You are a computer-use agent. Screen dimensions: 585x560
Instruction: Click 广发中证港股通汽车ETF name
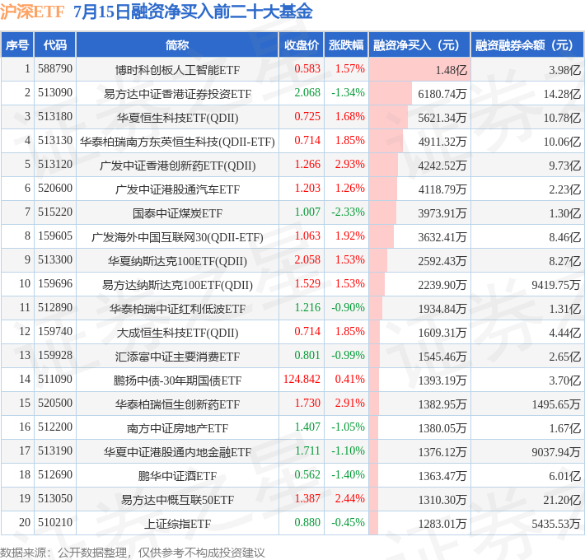(x=177, y=189)
